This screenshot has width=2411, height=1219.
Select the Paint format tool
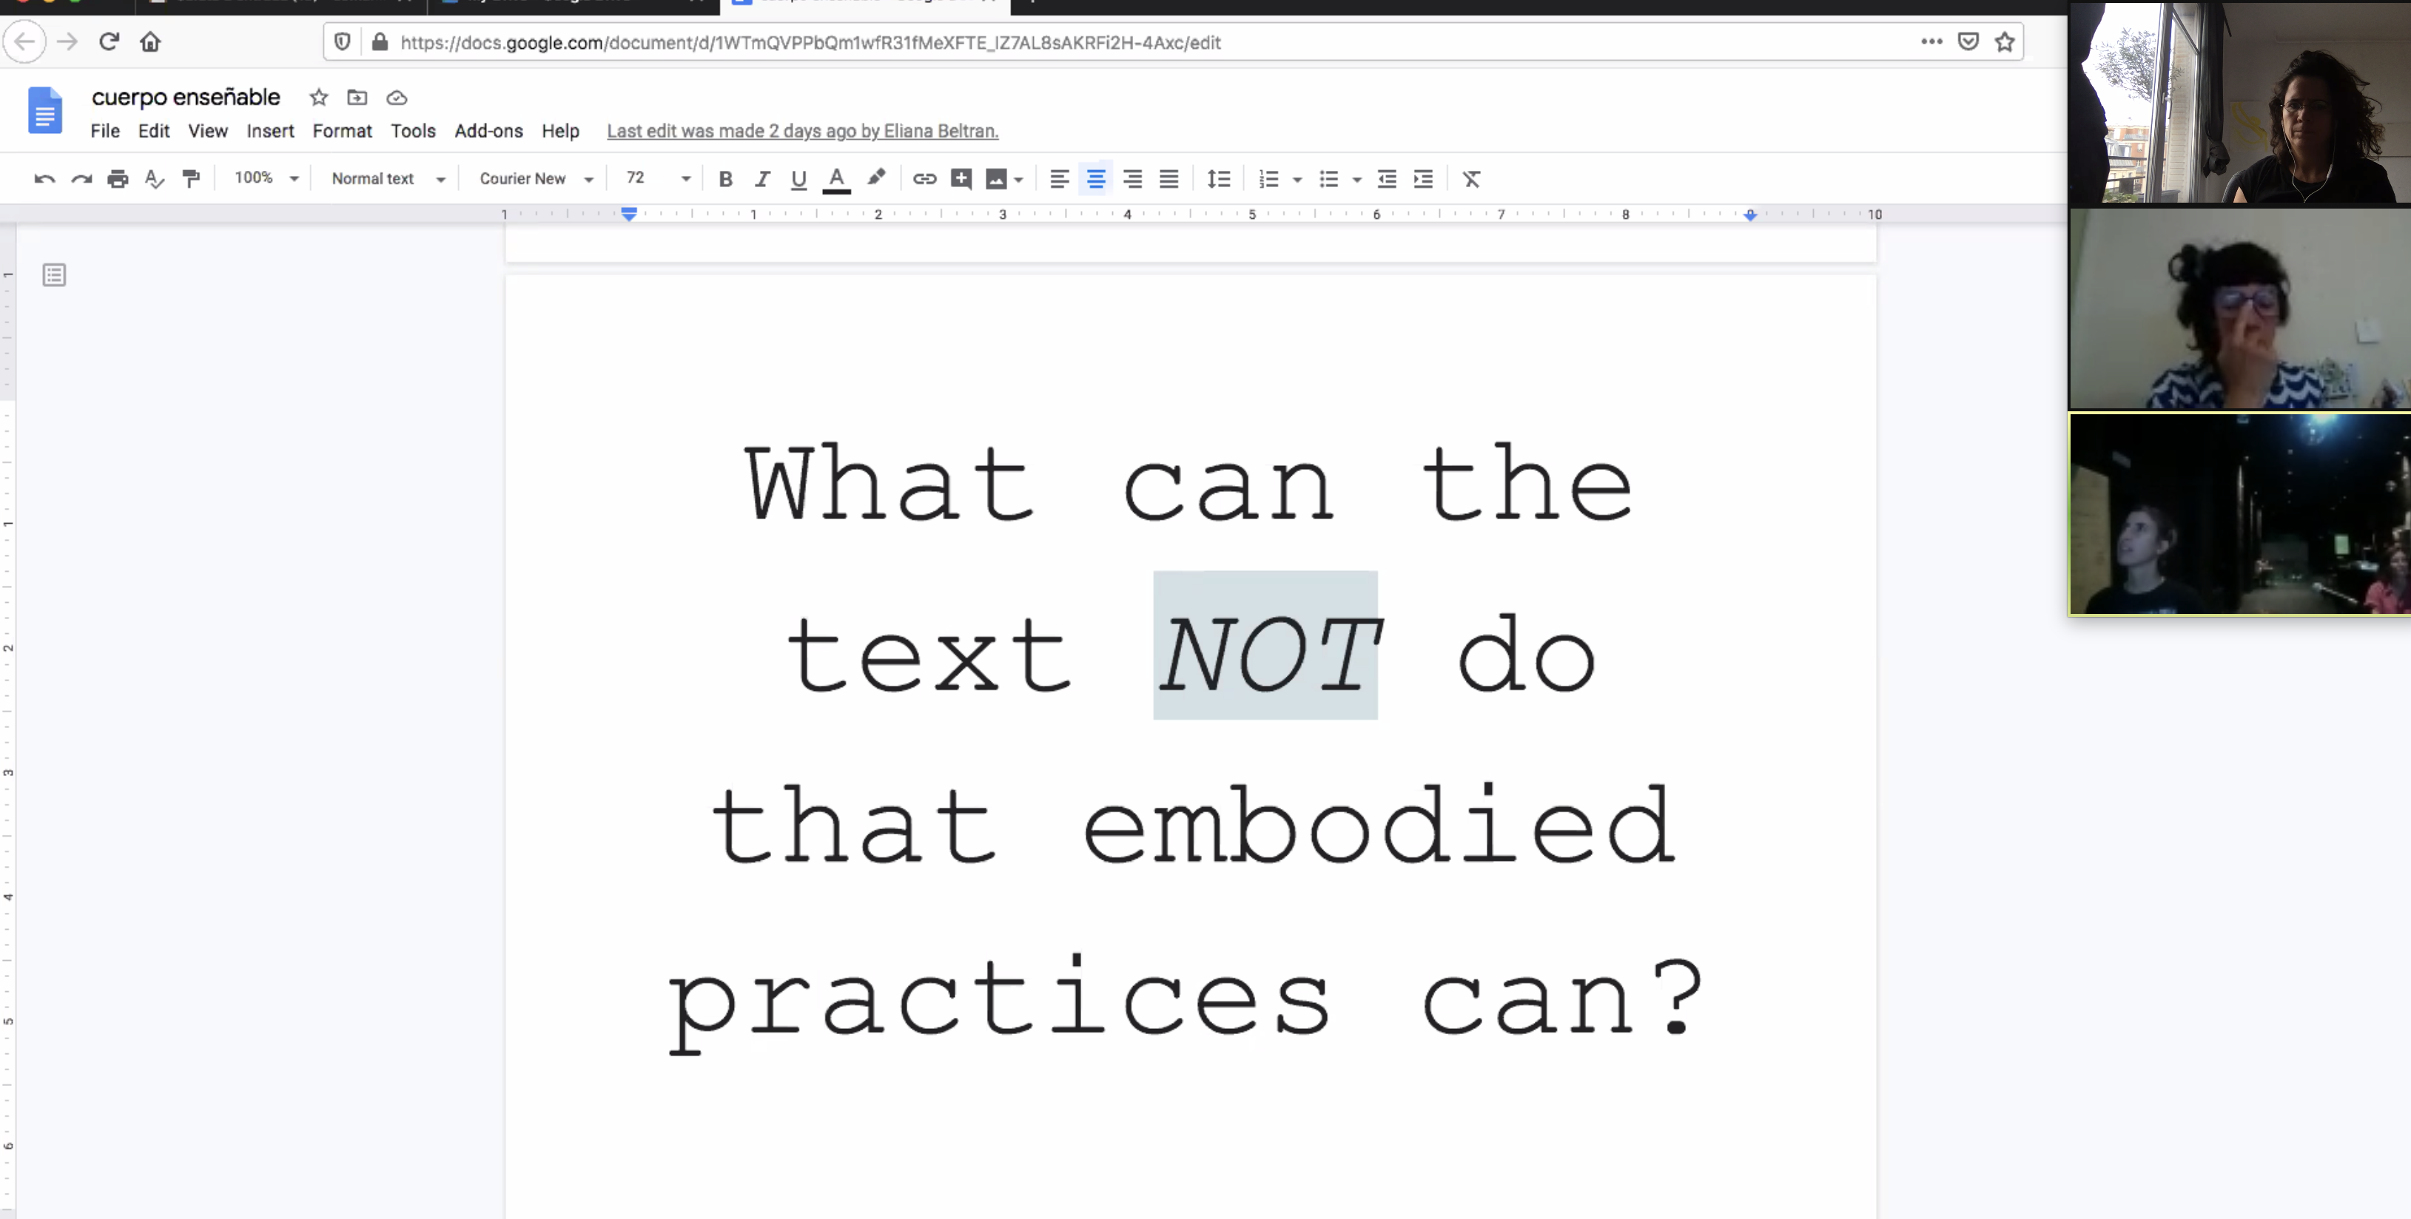191,179
